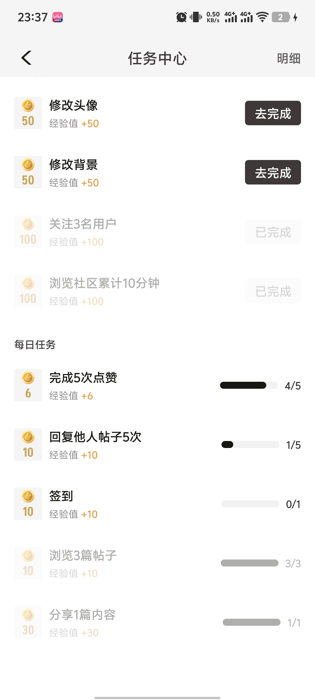Viewport: 315px width, 700px height.
Task: Click the 回复他人帖子5次 progress bar
Action: tap(250, 444)
